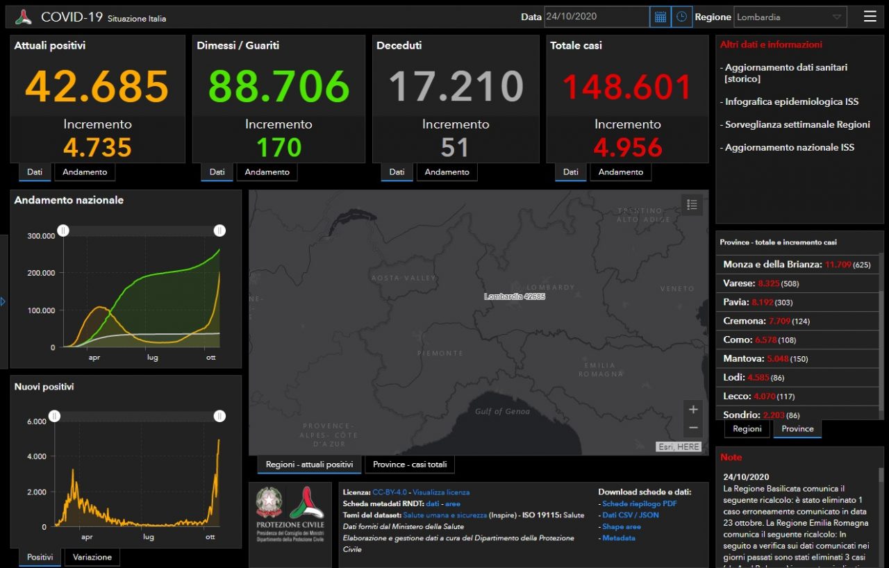This screenshot has height=568, width=889.
Task: Open Infografica epidemiologica ISS link
Action: point(791,101)
